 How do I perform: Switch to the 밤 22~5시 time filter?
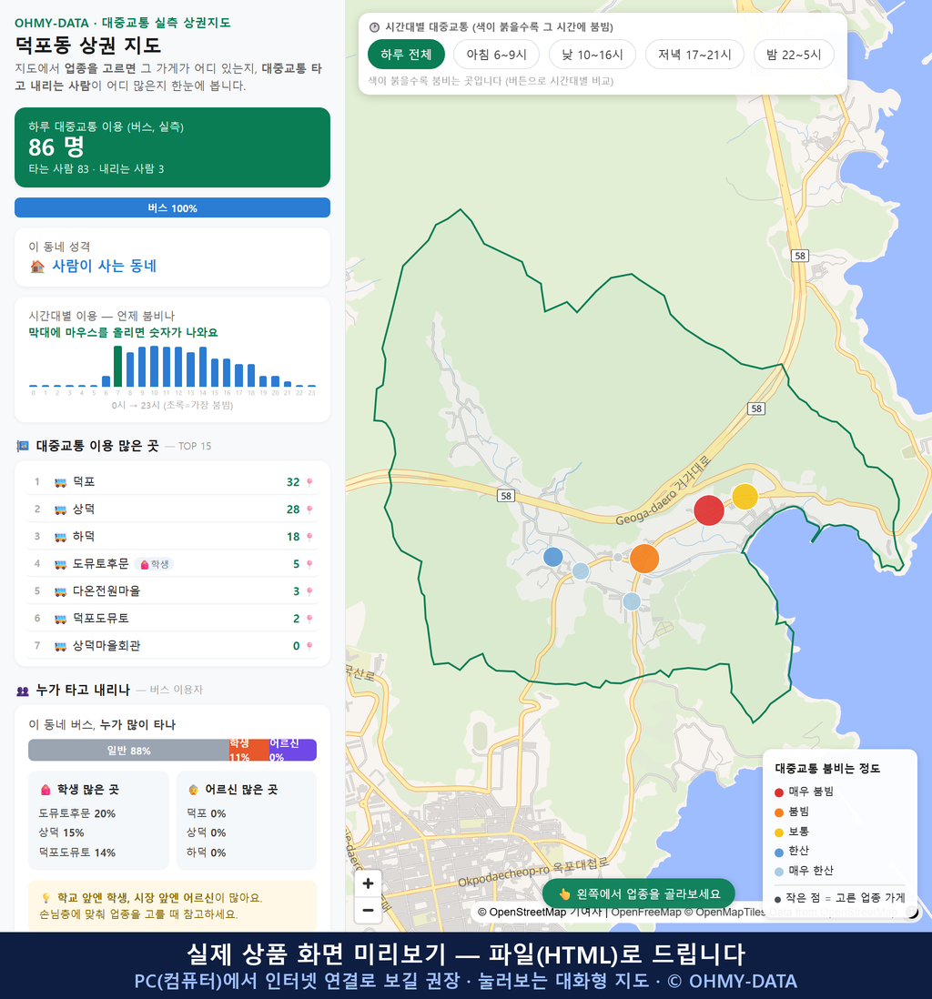click(794, 55)
